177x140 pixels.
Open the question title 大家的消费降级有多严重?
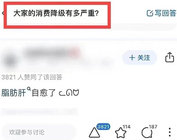point(56,13)
